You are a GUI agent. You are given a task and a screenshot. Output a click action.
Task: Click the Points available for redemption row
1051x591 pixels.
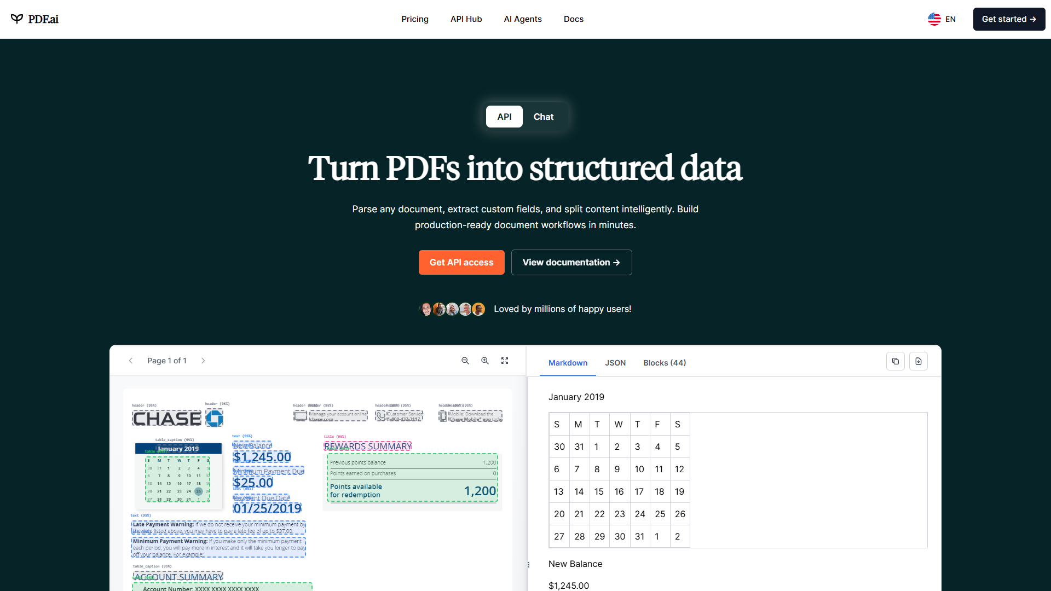tap(413, 491)
